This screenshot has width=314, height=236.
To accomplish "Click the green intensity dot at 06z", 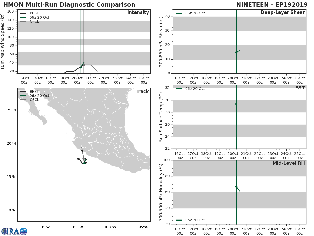I will tap(81, 67).
